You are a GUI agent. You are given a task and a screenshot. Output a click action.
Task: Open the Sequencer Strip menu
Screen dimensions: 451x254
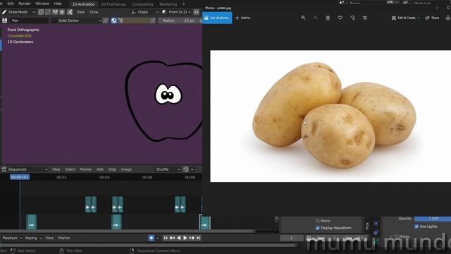112,169
